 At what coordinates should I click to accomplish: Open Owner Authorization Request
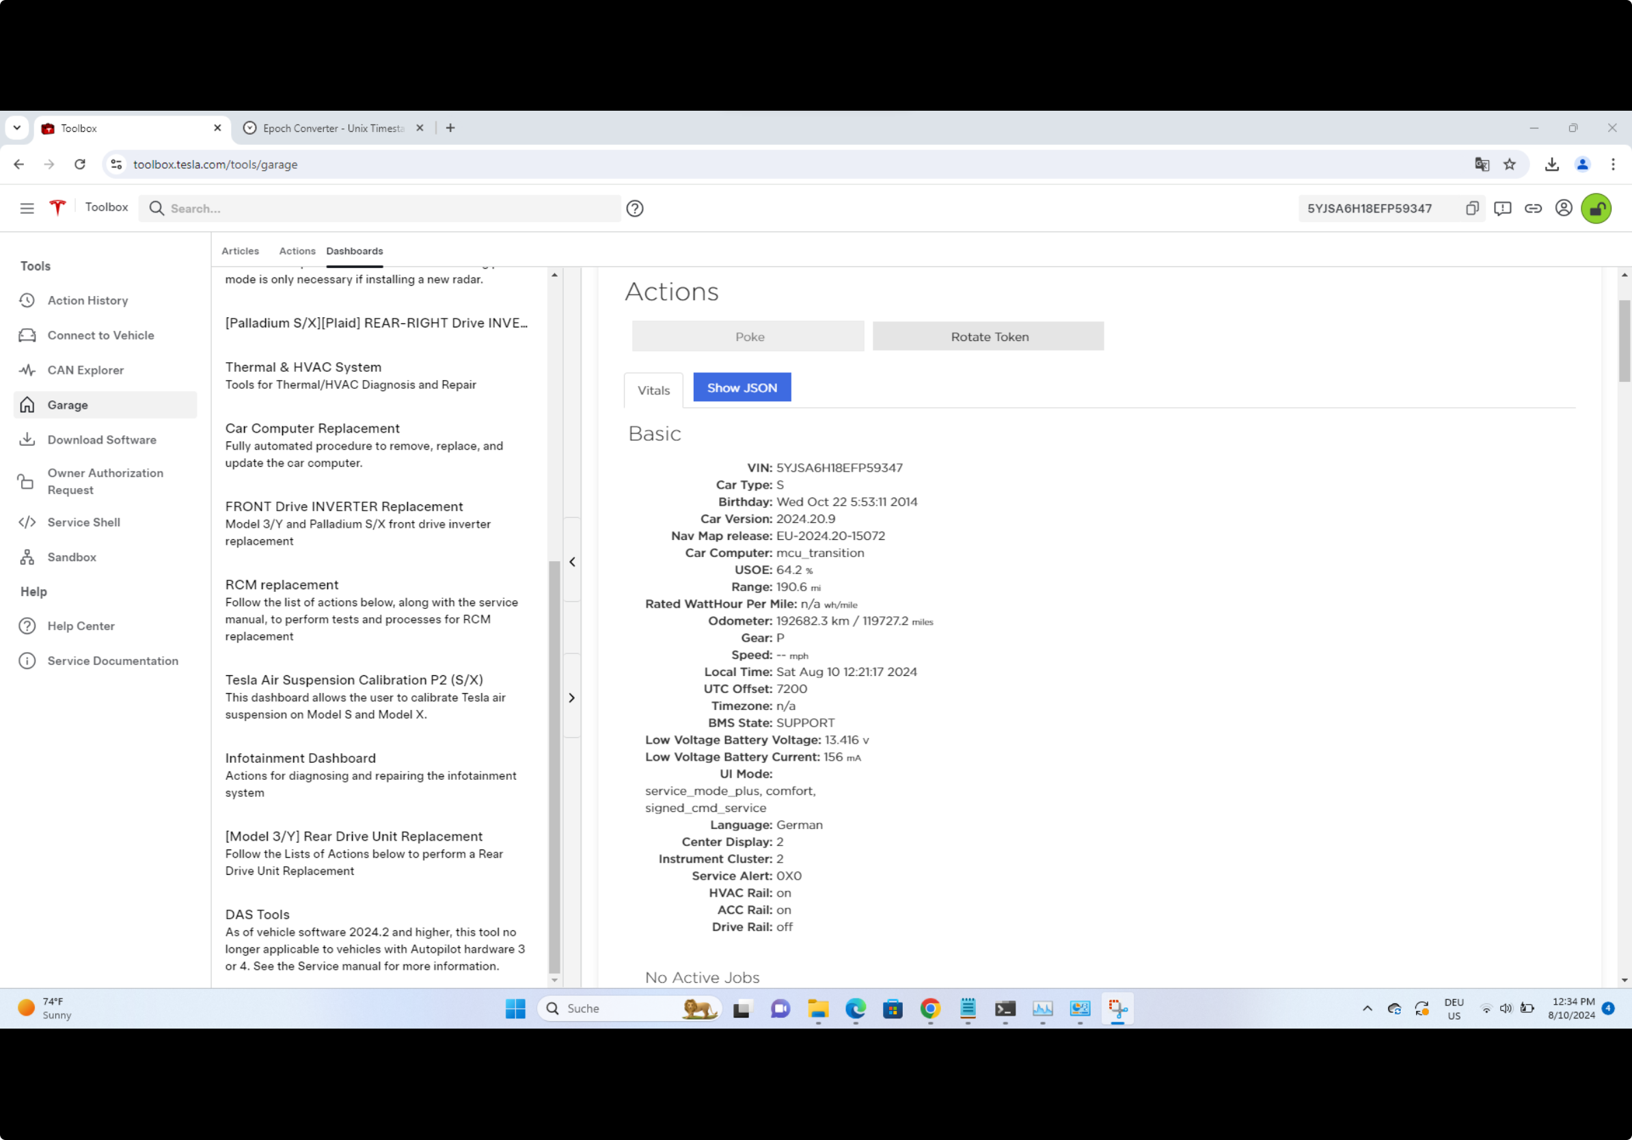tap(105, 481)
